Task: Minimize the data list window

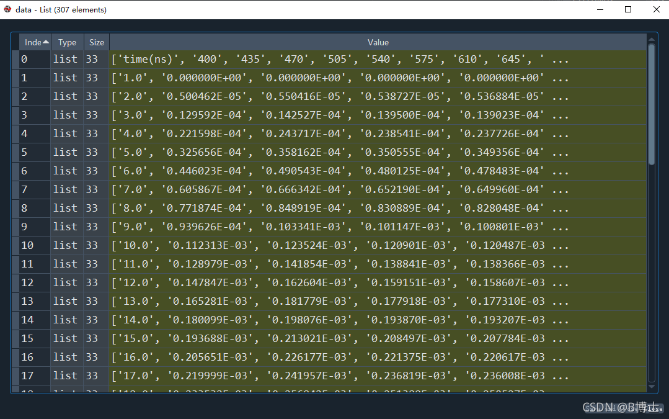Action: click(x=600, y=9)
